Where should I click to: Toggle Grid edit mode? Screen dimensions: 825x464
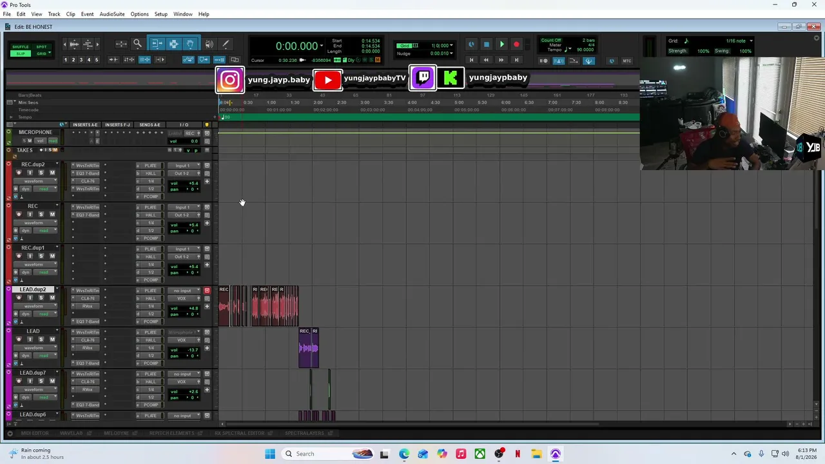41,53
